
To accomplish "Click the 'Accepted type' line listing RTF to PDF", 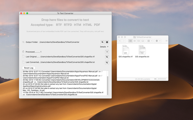I will (65, 25).
